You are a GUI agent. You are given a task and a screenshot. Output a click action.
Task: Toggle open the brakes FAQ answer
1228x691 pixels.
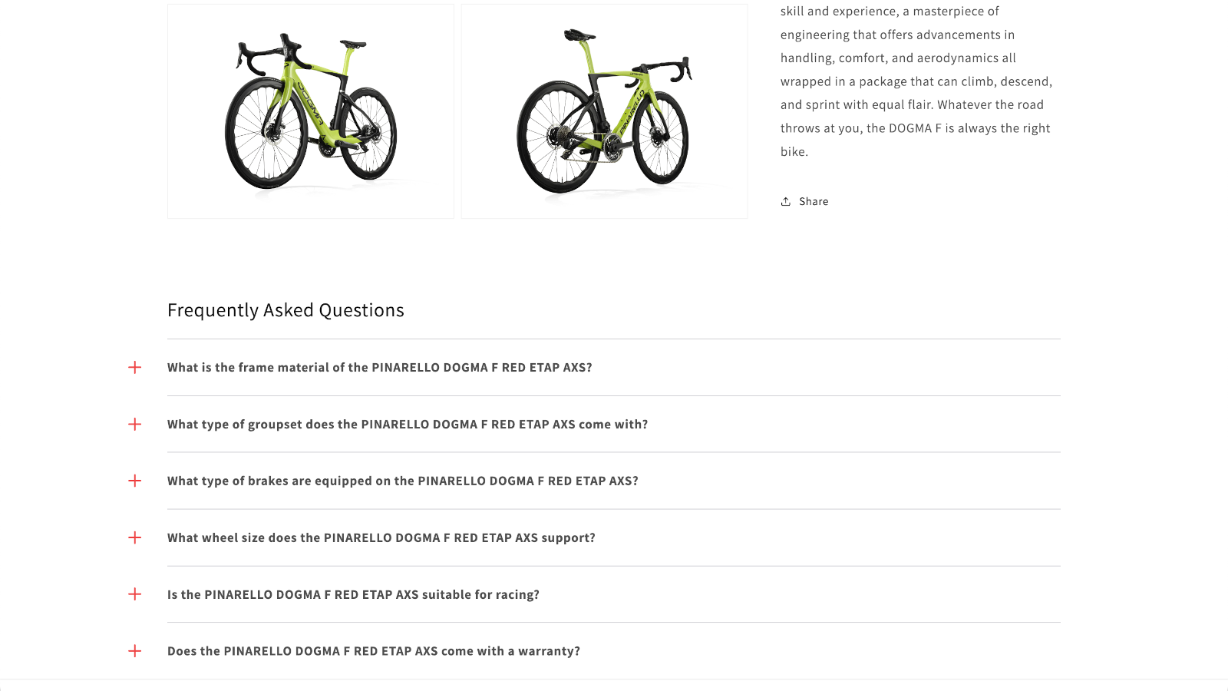(x=402, y=481)
